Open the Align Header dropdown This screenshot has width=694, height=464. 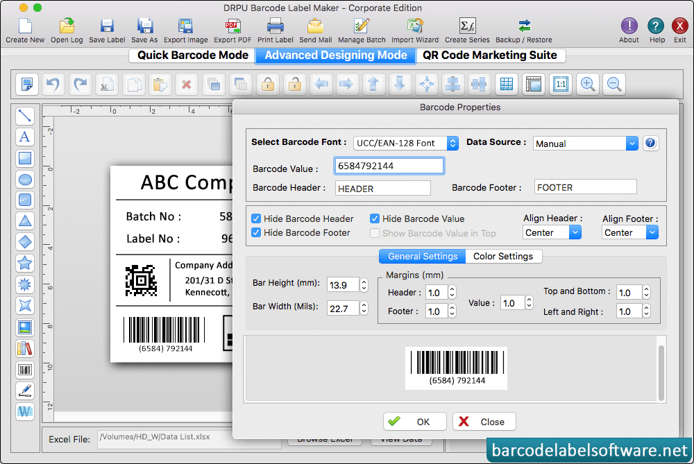pos(552,232)
